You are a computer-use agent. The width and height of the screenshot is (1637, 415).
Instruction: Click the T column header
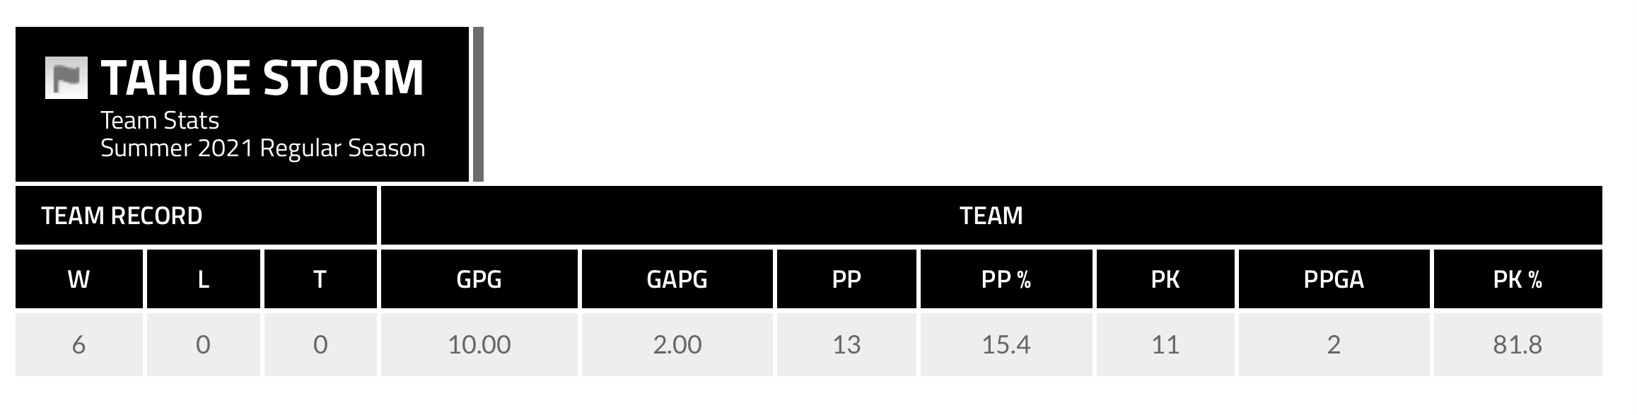pyautogui.click(x=320, y=279)
